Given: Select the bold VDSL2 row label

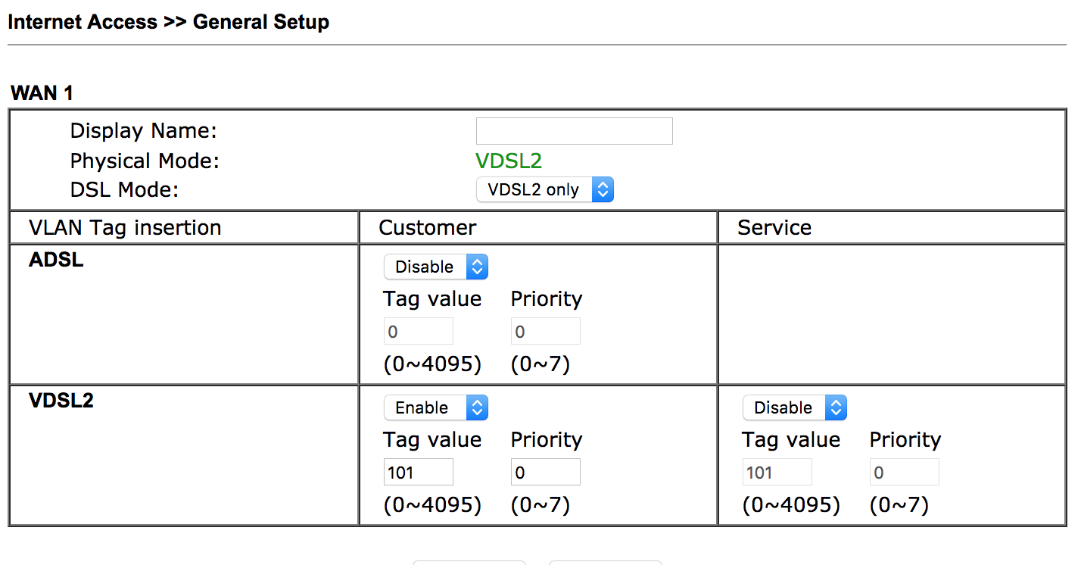Looking at the screenshot, I should 61,401.
